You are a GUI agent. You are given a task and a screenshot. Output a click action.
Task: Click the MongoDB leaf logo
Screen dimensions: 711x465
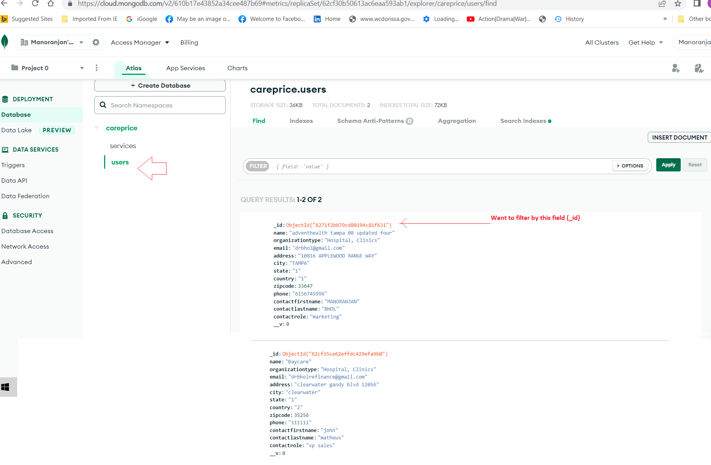(x=5, y=42)
